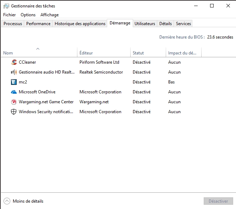Click the Task Manager title bar icon

(x=6, y=6)
